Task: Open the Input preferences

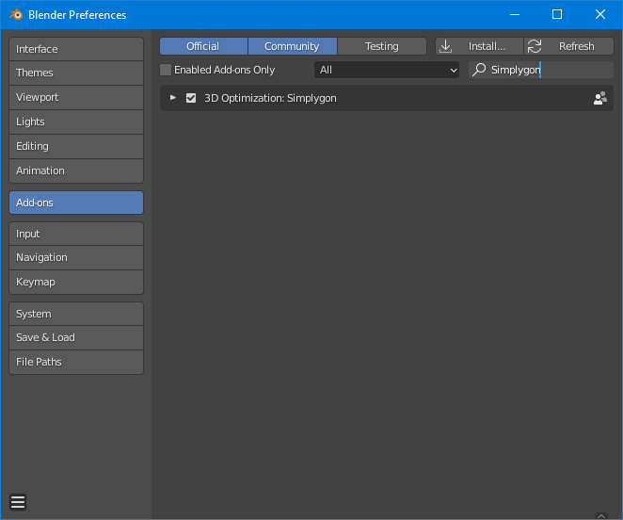Action: (76, 234)
